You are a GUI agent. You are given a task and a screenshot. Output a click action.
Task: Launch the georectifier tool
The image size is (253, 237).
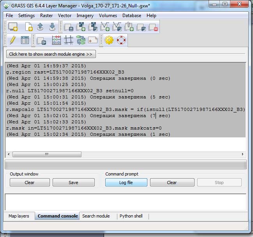[69, 40]
